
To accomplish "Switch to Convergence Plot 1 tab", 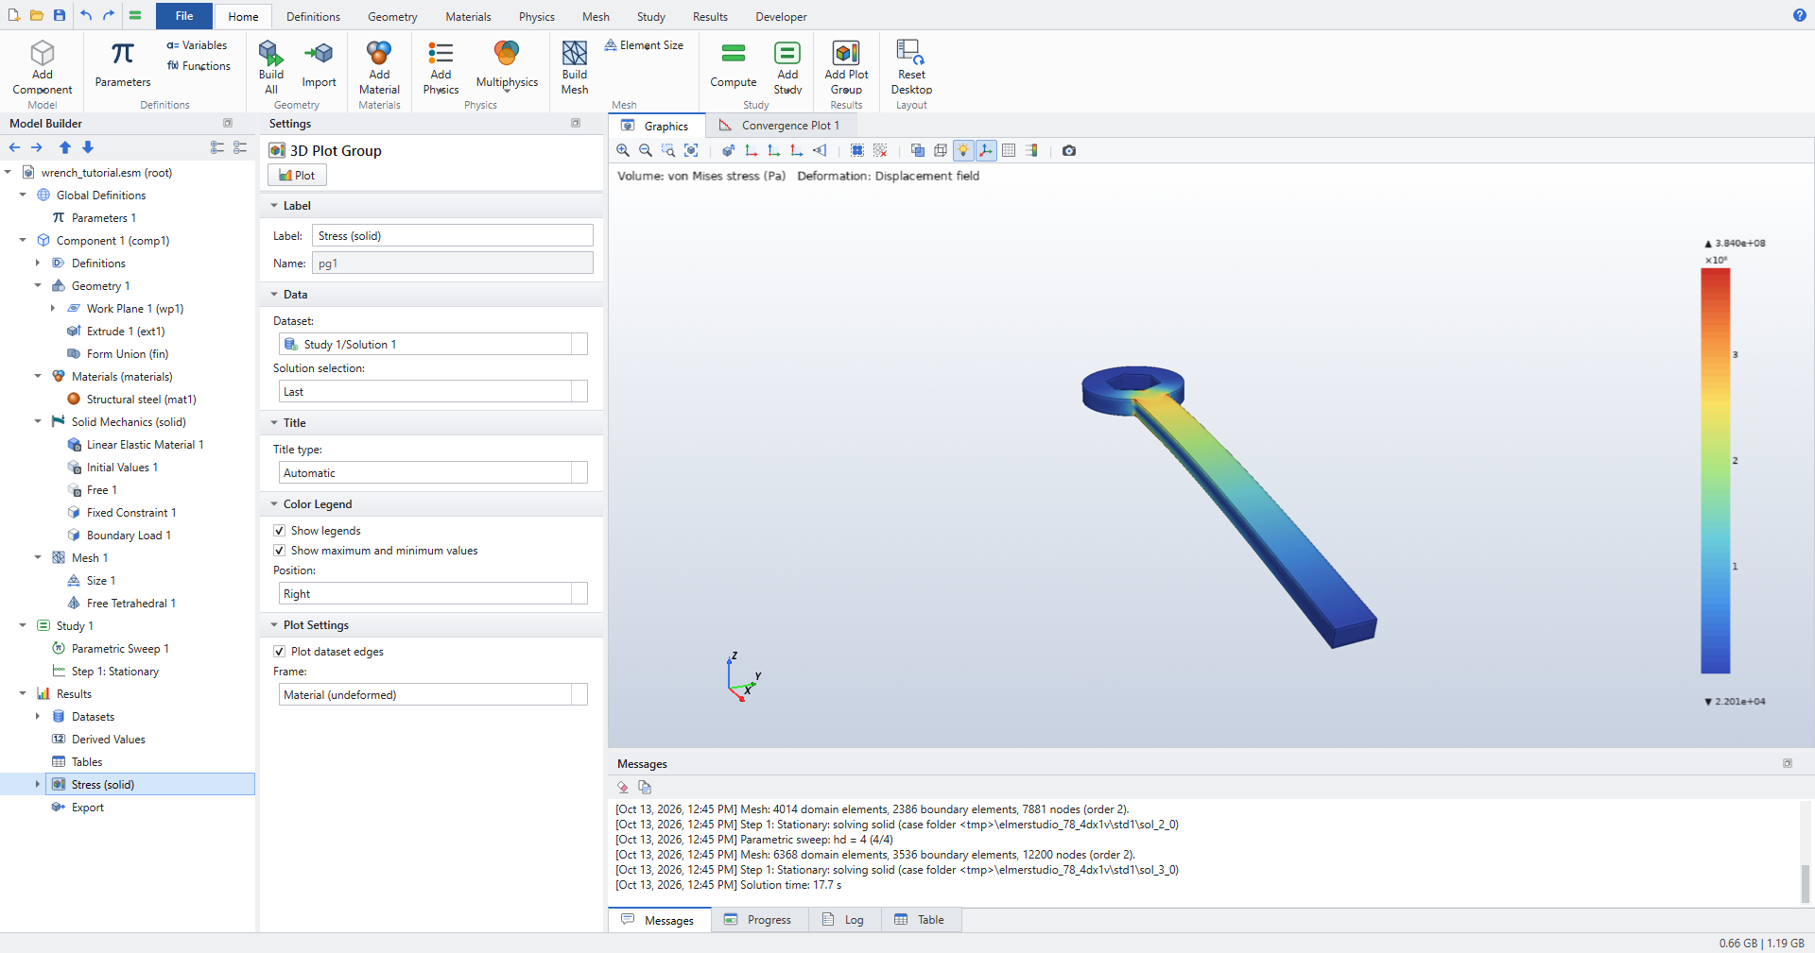I will tap(779, 126).
